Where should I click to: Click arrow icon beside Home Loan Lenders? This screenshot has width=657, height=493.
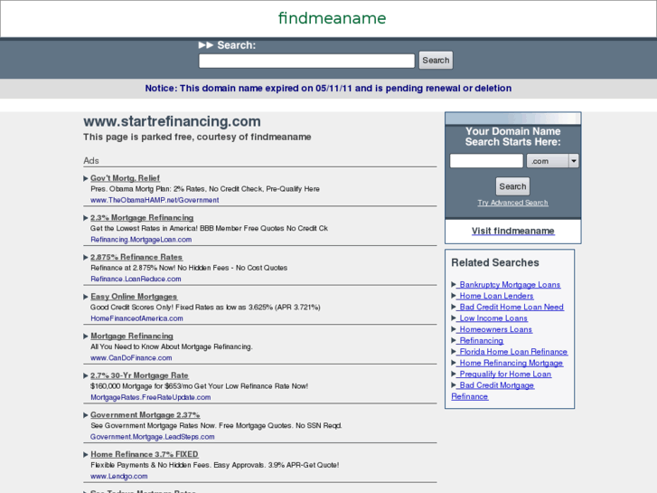(454, 296)
